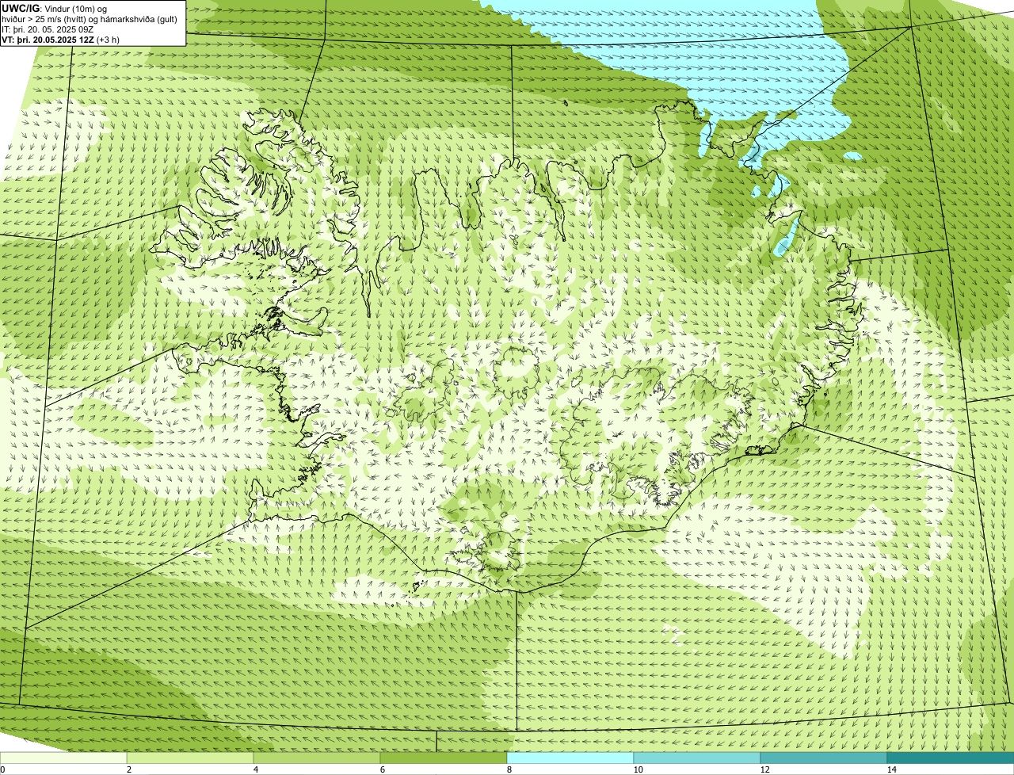Screen dimensions: 1014x775
Task: Click the light green 2–4 m/s legend swatch
Action: click(x=190, y=758)
